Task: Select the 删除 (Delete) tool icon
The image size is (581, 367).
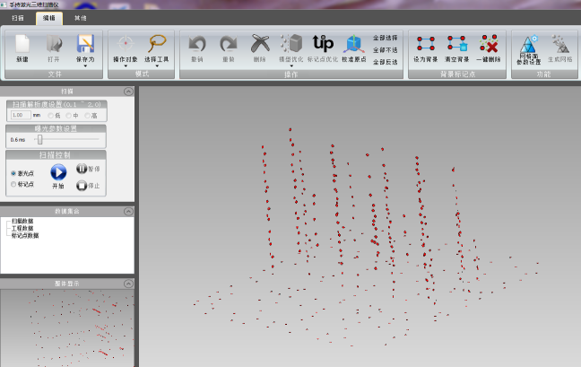Action: (x=259, y=44)
